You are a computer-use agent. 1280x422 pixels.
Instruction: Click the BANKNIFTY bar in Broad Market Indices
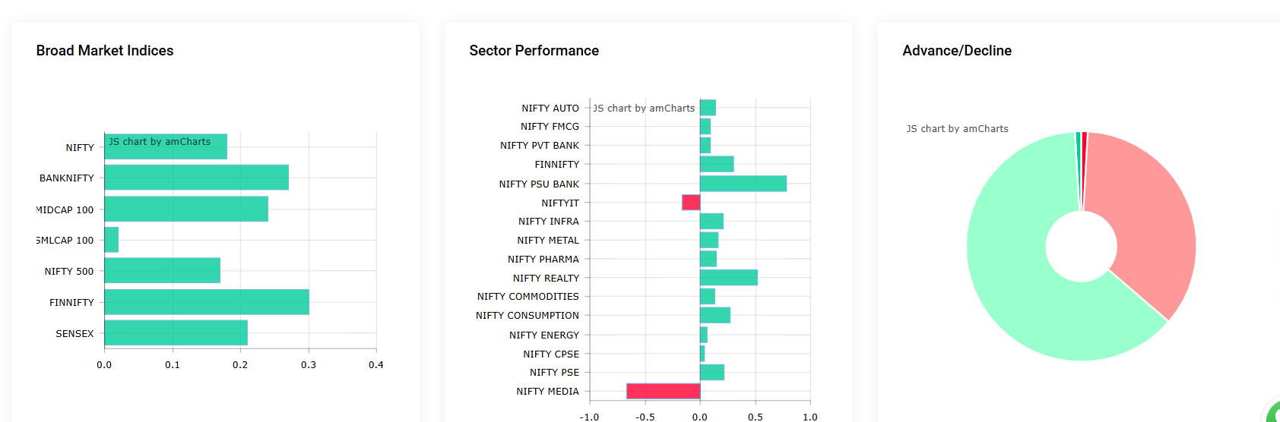[x=196, y=178]
